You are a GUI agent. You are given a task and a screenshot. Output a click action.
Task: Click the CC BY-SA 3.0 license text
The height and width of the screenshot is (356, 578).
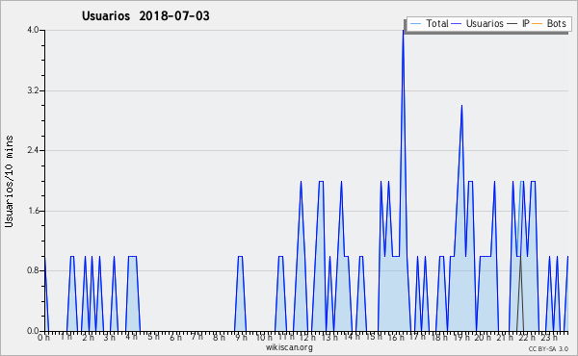(x=548, y=348)
